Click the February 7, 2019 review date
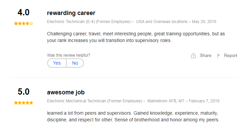 coord(204,101)
